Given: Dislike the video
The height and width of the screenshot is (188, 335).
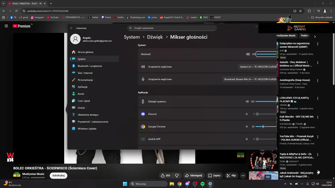Looking at the screenshot, I should point(177,175).
